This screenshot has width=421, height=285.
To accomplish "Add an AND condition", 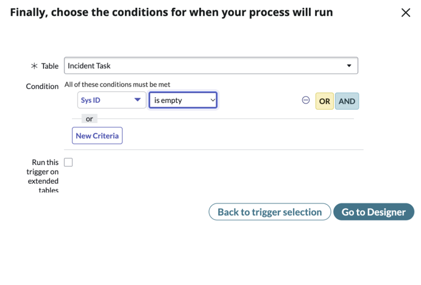I will 347,101.
